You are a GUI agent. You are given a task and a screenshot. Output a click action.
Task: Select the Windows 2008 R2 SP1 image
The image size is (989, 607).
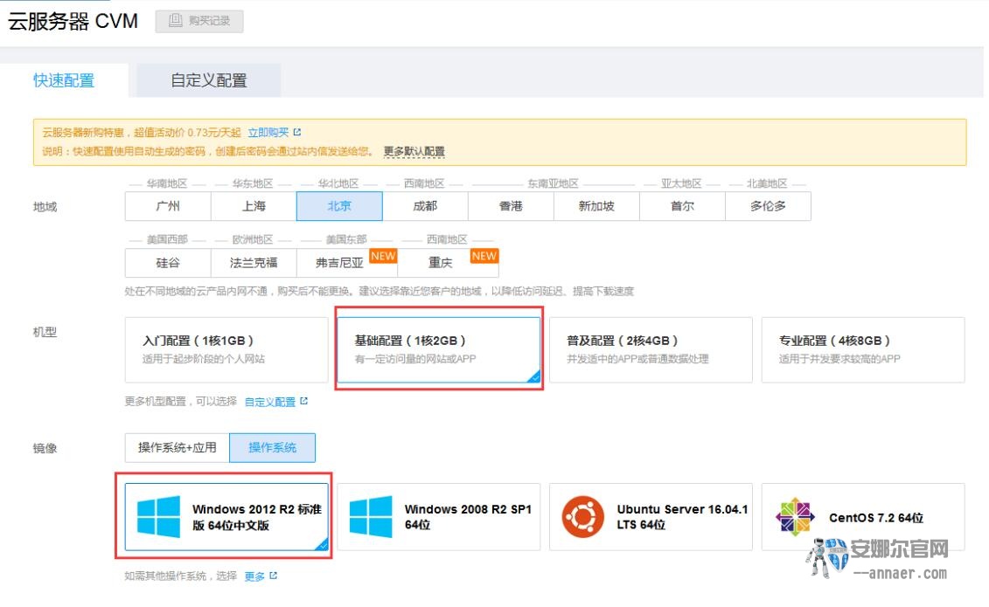[x=439, y=517]
